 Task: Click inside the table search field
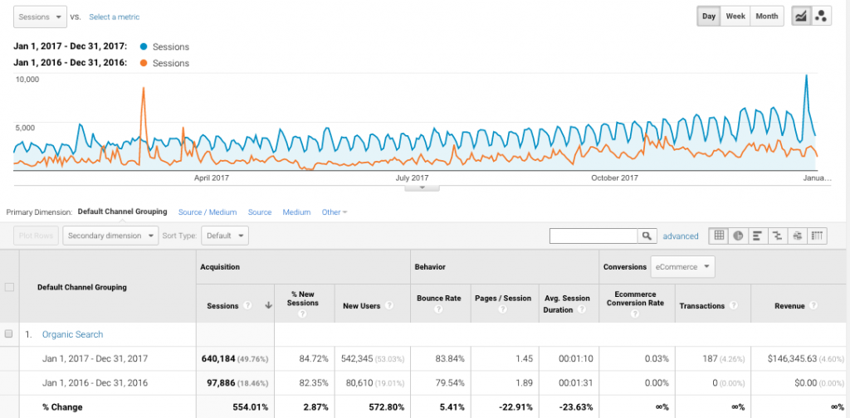[x=593, y=236]
